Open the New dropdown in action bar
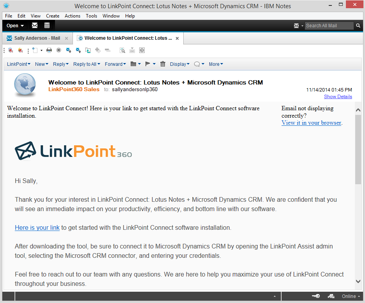The width and height of the screenshot is (365, 303). point(42,64)
